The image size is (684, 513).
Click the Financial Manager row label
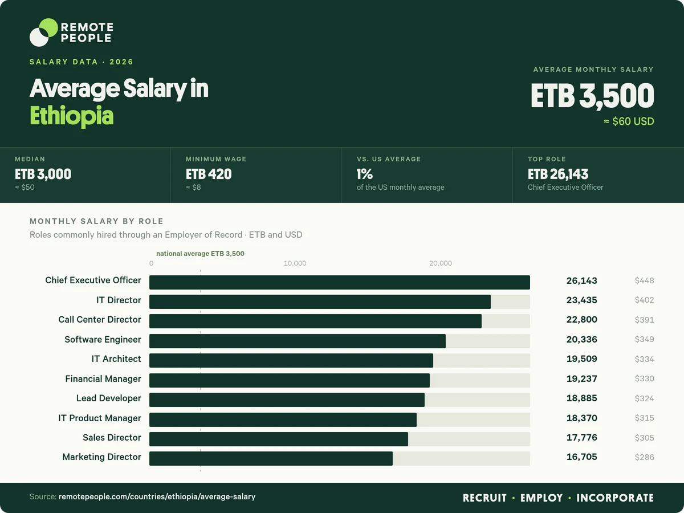click(103, 379)
